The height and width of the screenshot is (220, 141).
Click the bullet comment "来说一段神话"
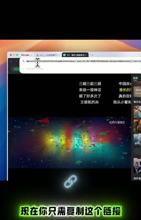point(90,90)
